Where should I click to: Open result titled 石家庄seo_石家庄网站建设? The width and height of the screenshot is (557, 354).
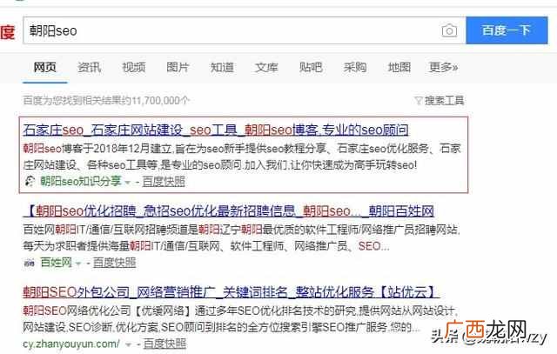[216, 130]
